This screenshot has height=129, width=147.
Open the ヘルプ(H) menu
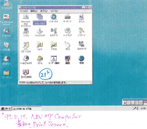pyautogui.click(x=54, y=11)
